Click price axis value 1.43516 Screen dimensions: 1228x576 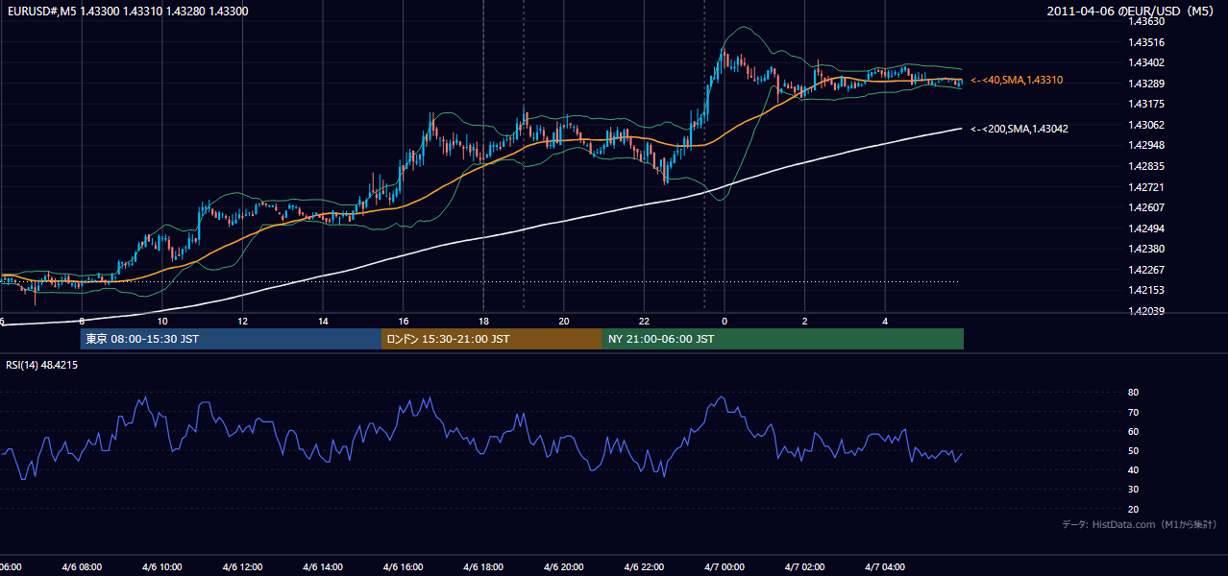point(1145,42)
